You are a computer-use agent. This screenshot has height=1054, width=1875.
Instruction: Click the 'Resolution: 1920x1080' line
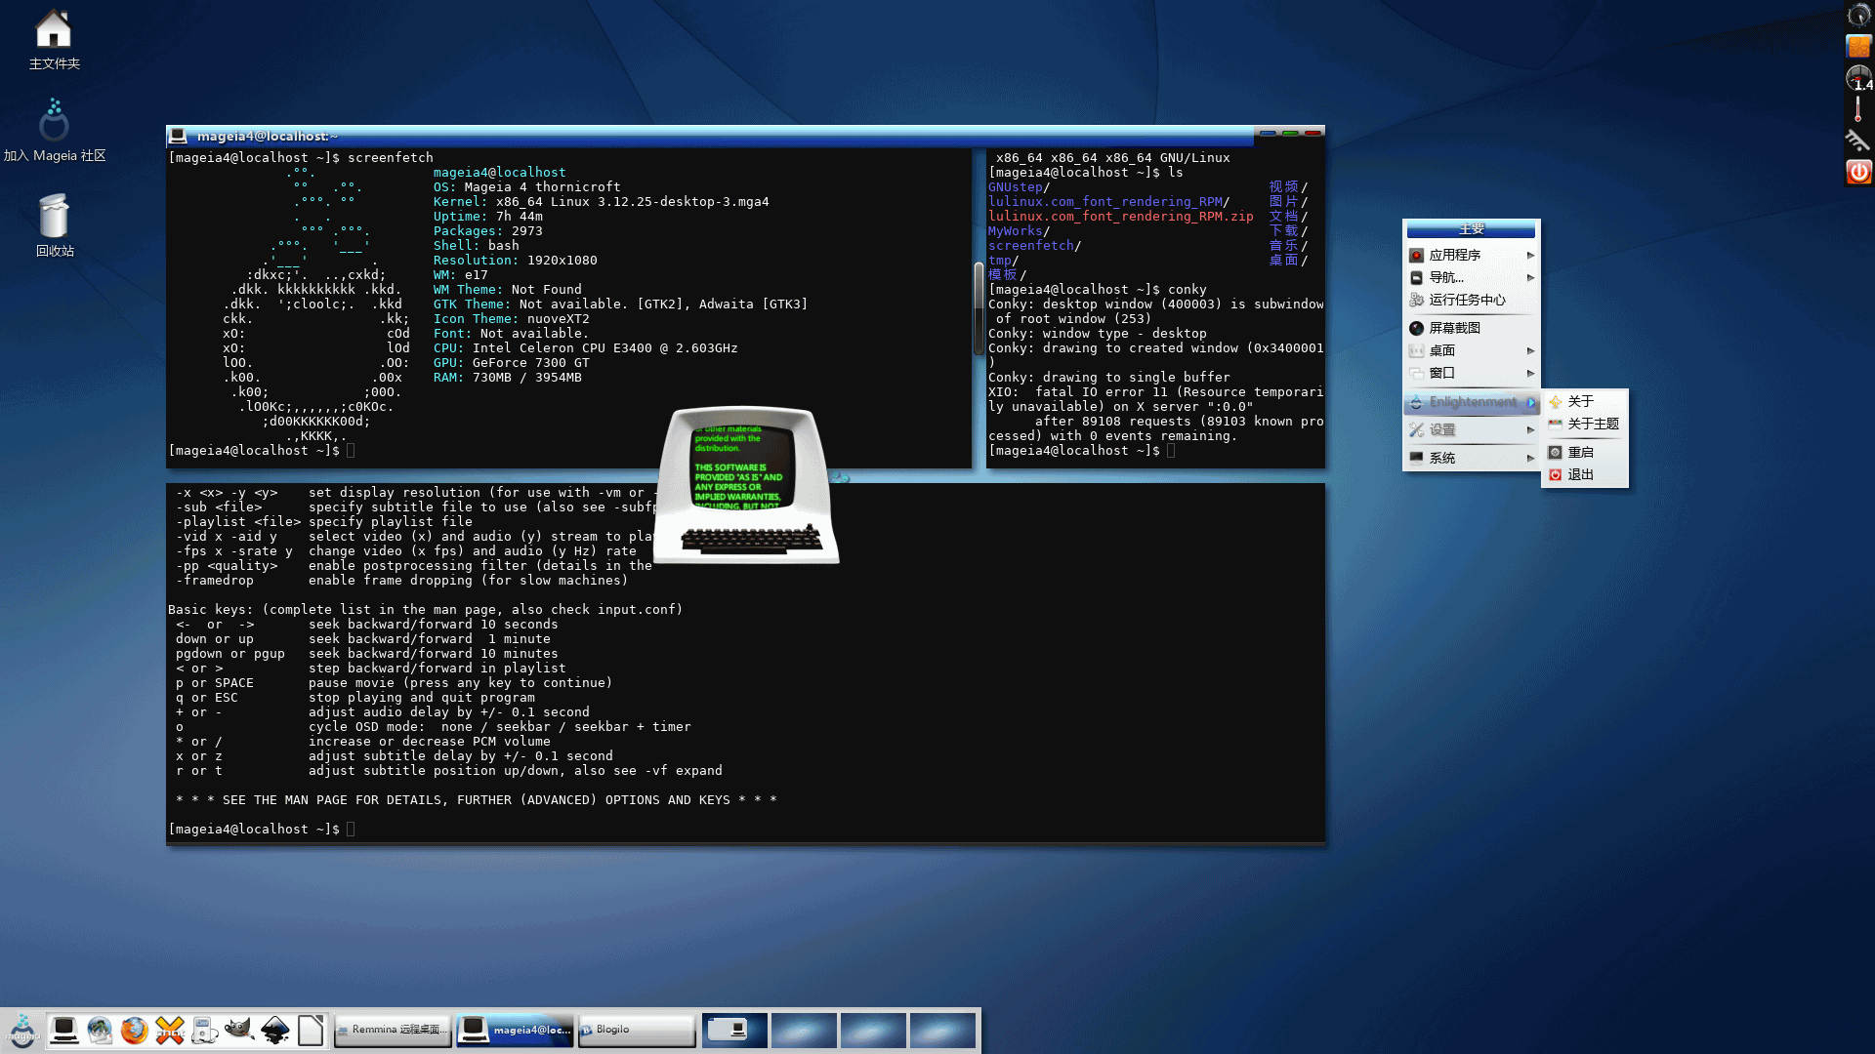pyautogui.click(x=515, y=261)
